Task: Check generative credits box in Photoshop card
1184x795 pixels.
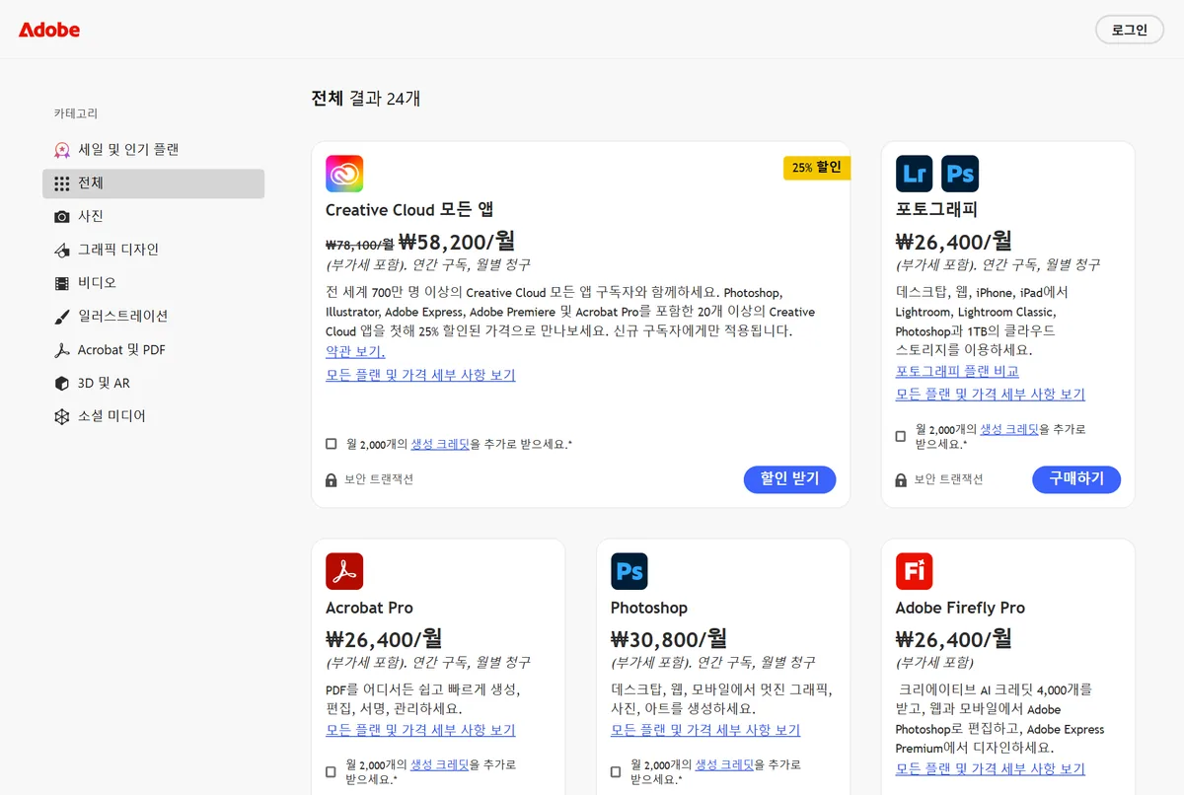Action: pos(616,771)
